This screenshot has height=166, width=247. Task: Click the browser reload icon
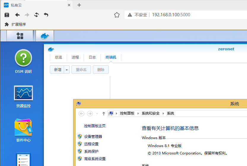pyautogui.click(x=36, y=15)
